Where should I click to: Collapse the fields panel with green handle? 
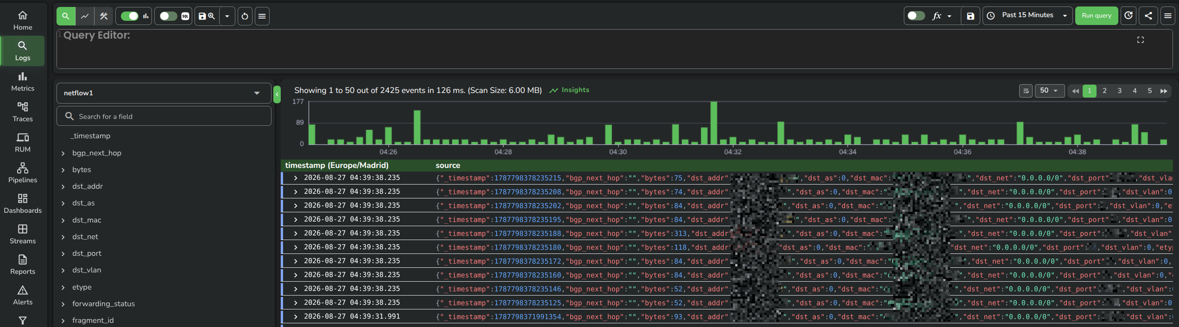277,94
